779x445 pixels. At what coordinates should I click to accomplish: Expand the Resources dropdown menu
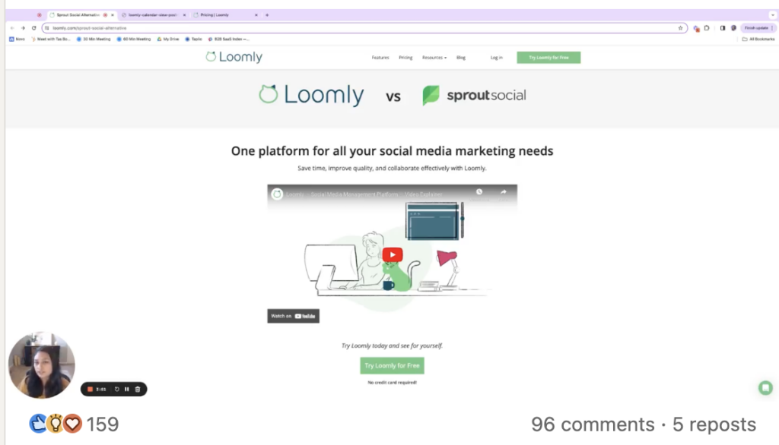(434, 58)
